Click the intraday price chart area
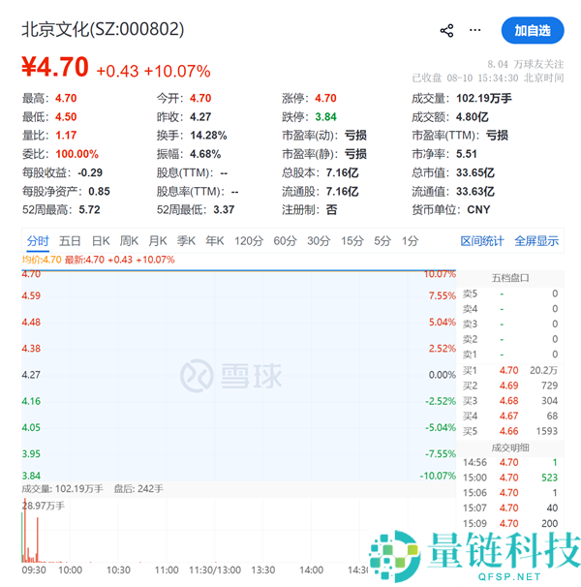The height and width of the screenshot is (587, 581). click(239, 376)
